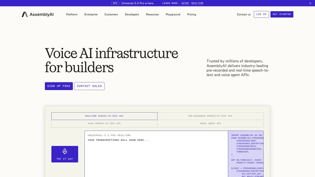Follow the Realtime link in the banner

tap(197, 3)
